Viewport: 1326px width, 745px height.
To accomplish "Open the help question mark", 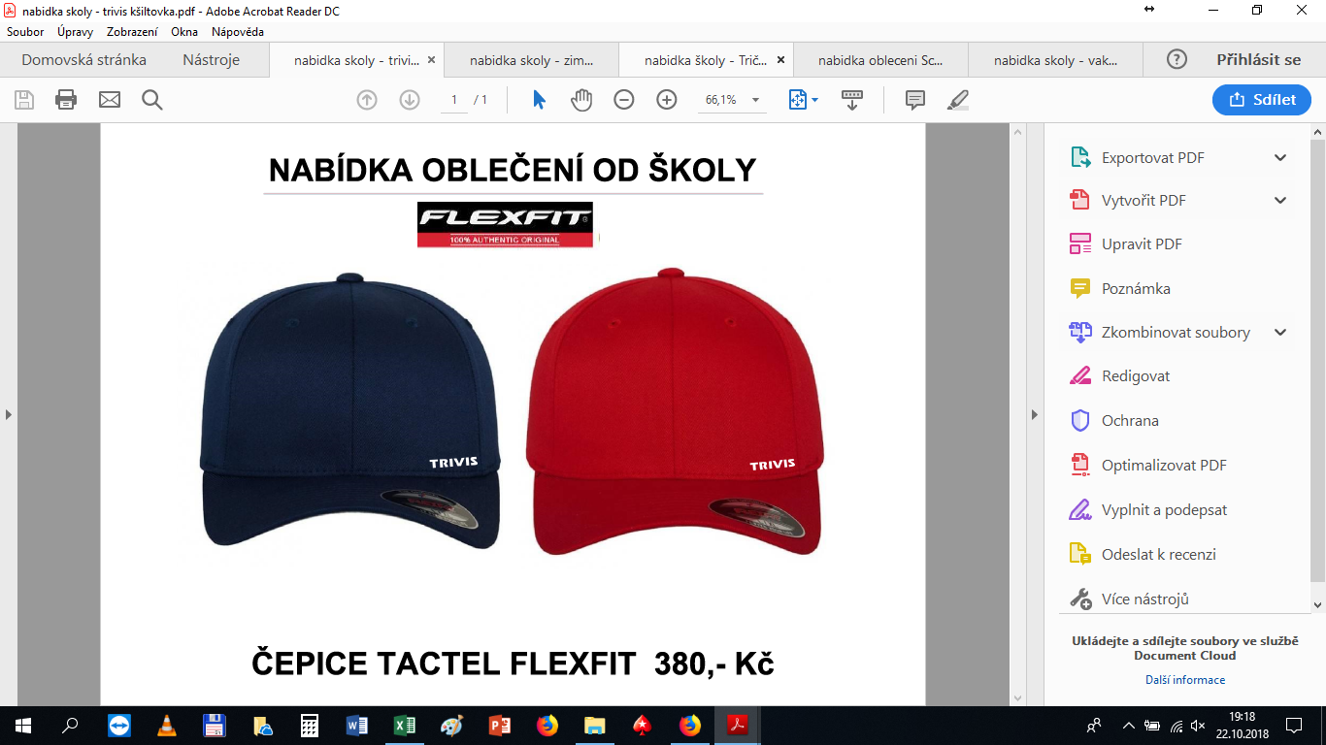I will pos(1177,60).
